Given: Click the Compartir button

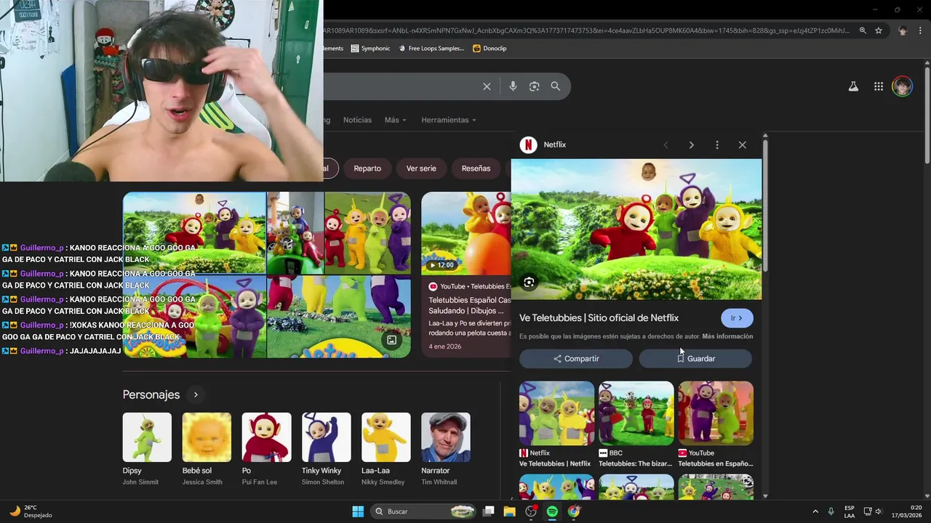Looking at the screenshot, I should (576, 359).
